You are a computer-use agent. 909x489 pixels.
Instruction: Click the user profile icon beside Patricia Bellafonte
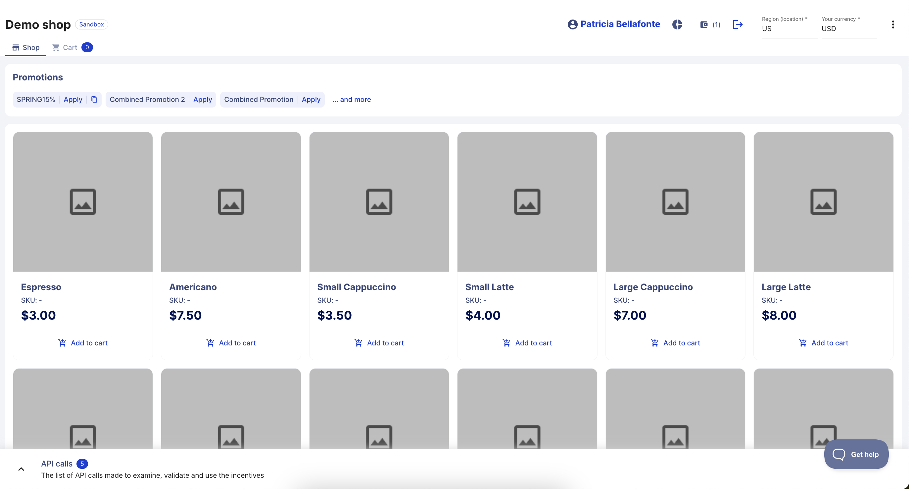pyautogui.click(x=572, y=24)
